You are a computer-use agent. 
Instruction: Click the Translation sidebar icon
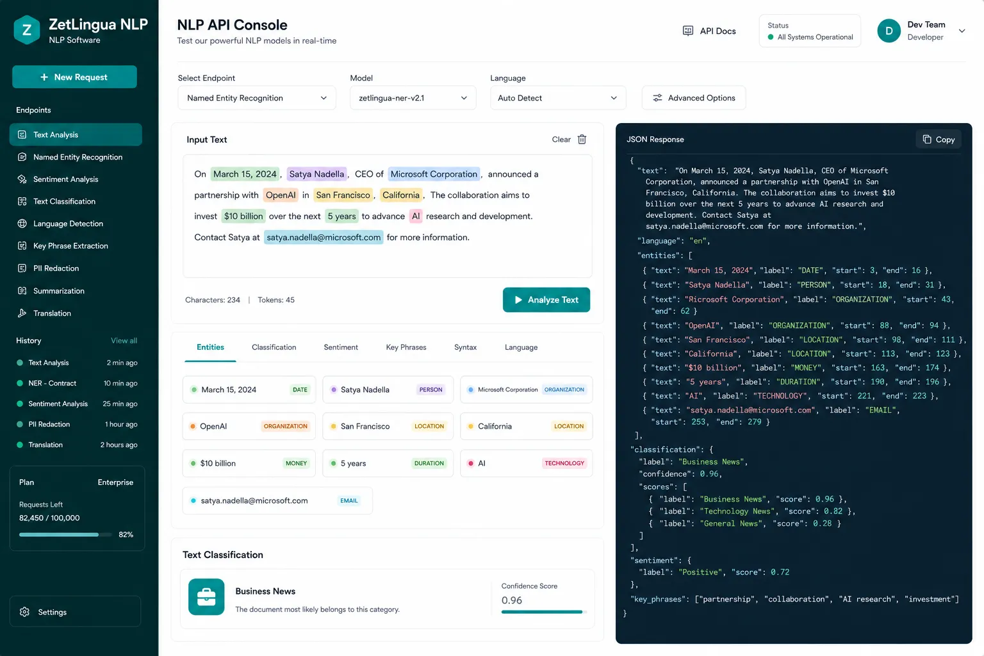coord(22,313)
